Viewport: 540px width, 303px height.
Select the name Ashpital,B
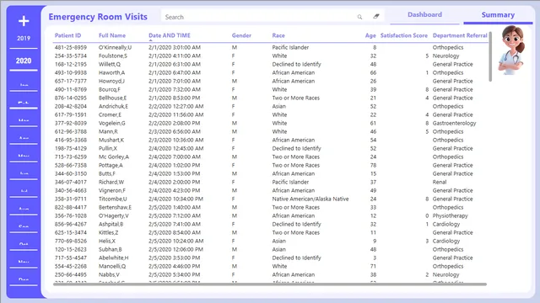tap(111, 224)
